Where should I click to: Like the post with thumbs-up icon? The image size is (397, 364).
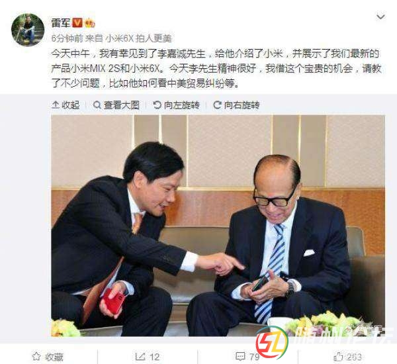[337, 357]
